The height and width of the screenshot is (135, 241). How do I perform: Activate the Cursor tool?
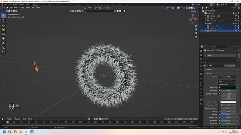click(3, 20)
